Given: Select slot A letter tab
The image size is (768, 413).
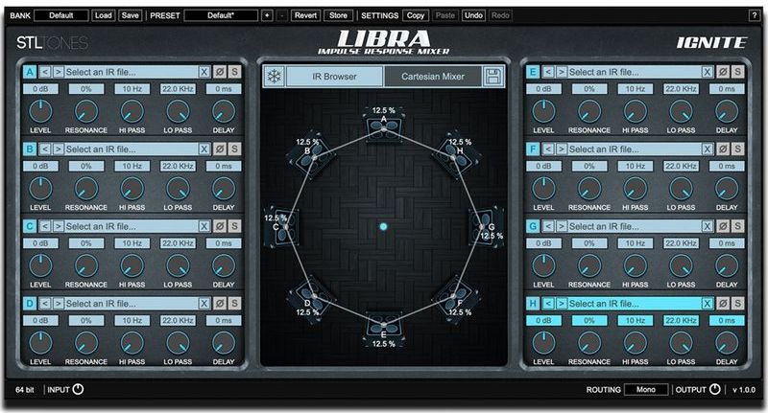Looking at the screenshot, I should point(30,72).
